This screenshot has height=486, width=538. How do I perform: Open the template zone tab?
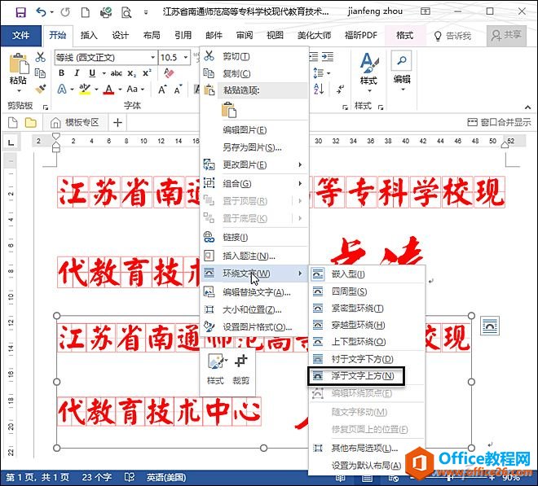[75, 122]
